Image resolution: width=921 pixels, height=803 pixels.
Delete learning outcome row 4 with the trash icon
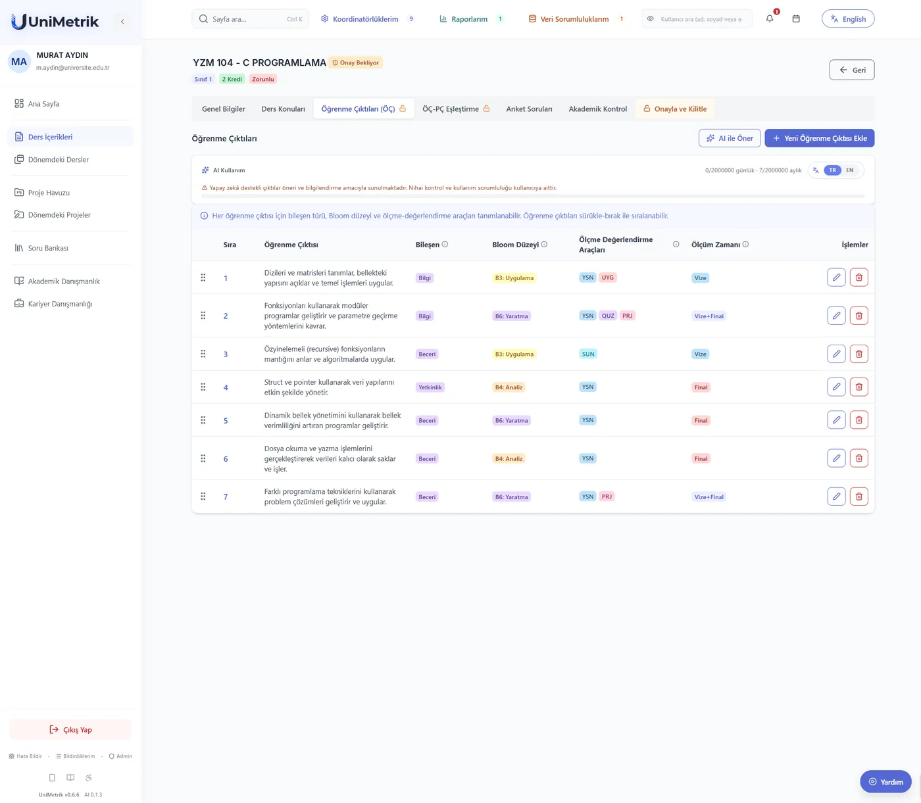point(859,387)
